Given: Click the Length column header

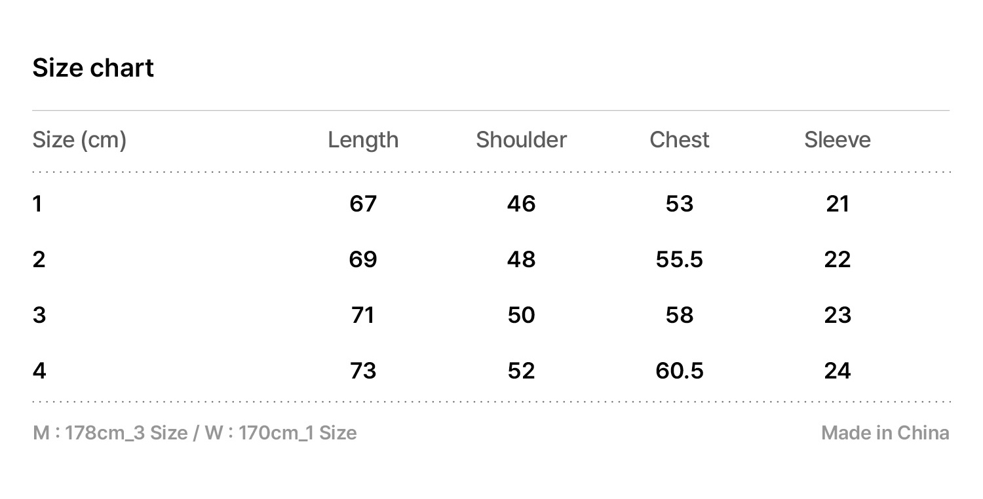Looking at the screenshot, I should click(x=363, y=139).
